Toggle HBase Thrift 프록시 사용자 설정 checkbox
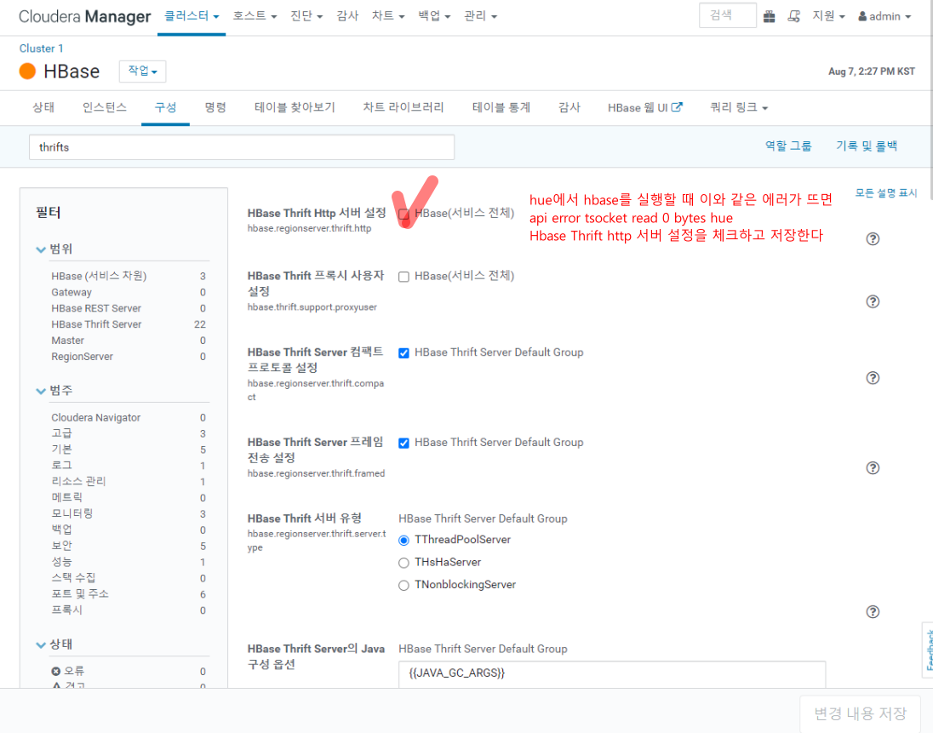933x733 pixels. [404, 277]
